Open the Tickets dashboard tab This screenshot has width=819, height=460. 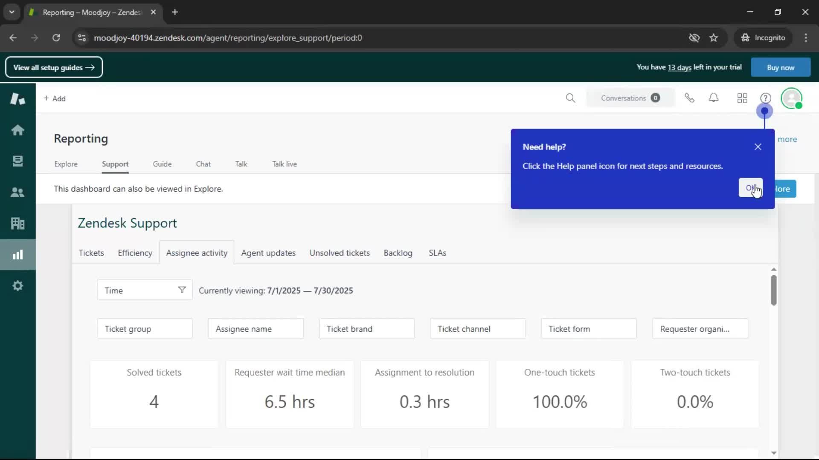[91, 253]
